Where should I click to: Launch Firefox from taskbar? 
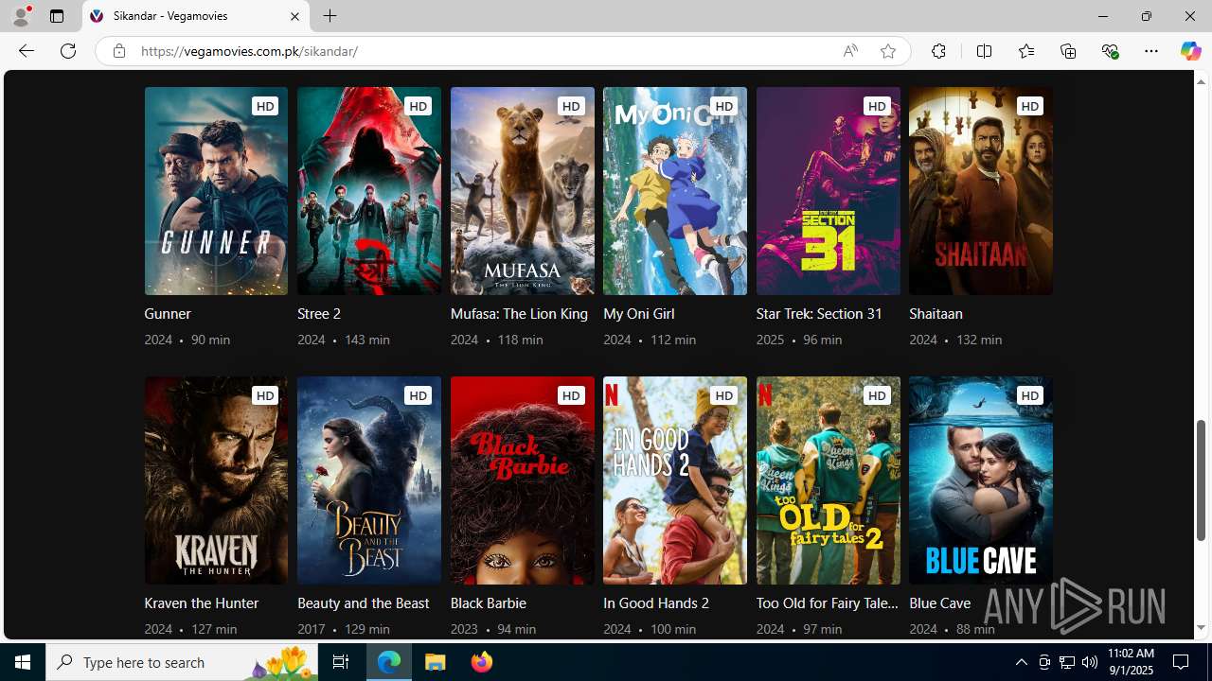[x=482, y=662]
